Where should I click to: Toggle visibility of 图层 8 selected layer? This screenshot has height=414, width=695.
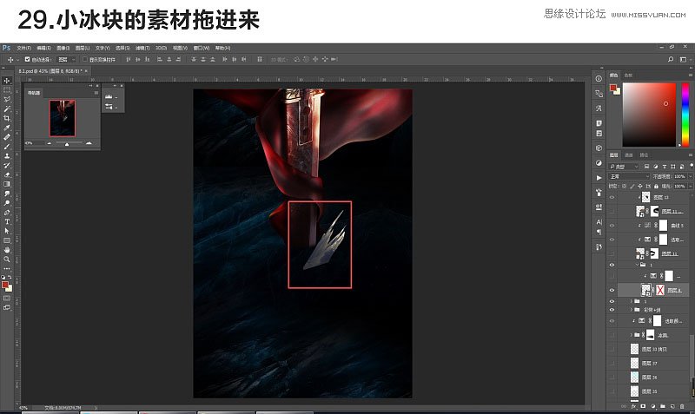[612, 291]
